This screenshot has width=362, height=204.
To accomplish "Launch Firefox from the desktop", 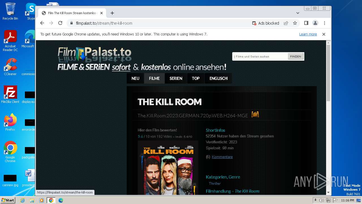I will [x=10, y=122].
